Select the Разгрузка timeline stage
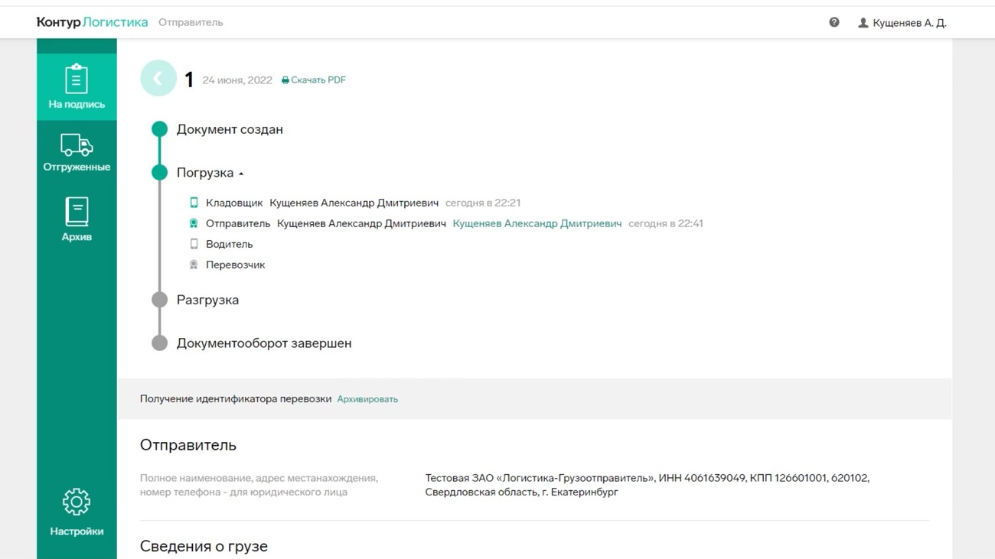Screen dimensions: 995x559 [x=207, y=300]
